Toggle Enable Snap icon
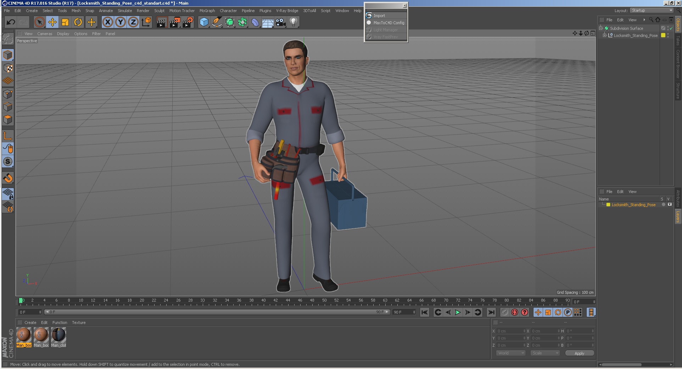 click(8, 178)
